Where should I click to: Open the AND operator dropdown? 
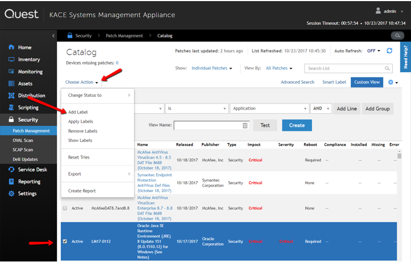point(321,108)
